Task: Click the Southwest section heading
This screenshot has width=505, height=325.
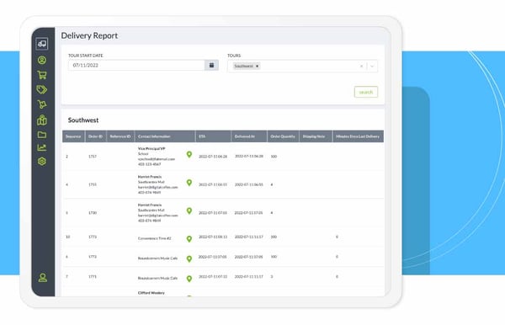Action: tap(83, 120)
